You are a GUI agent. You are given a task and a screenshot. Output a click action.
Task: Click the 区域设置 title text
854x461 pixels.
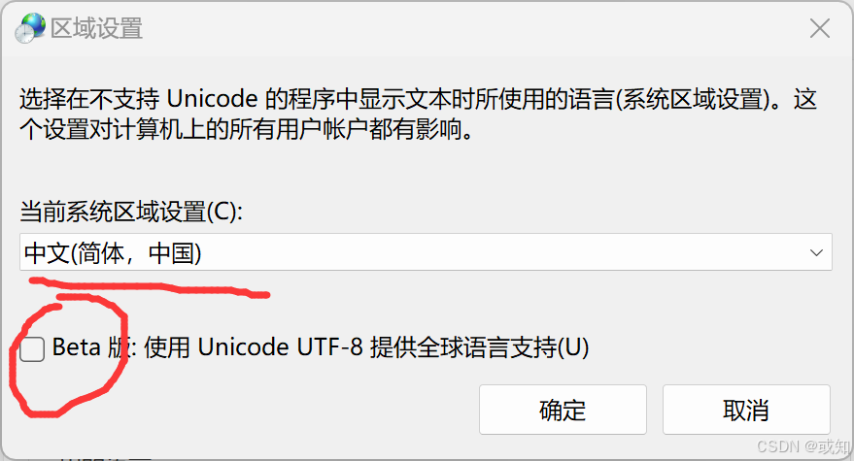(x=96, y=28)
